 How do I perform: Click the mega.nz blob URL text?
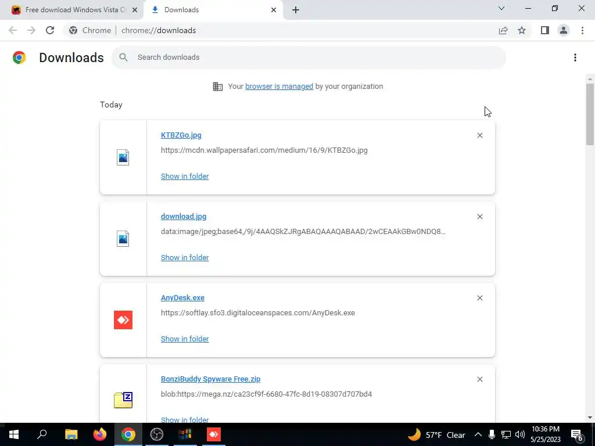pos(266,394)
